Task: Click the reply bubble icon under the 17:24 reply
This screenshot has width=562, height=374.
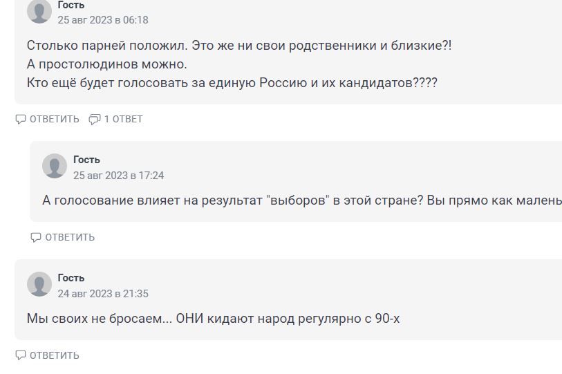Action: pyautogui.click(x=36, y=237)
